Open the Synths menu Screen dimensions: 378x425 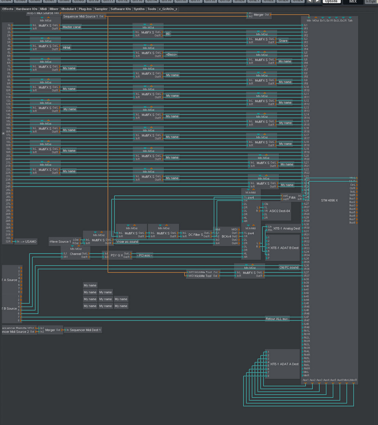click(139, 9)
